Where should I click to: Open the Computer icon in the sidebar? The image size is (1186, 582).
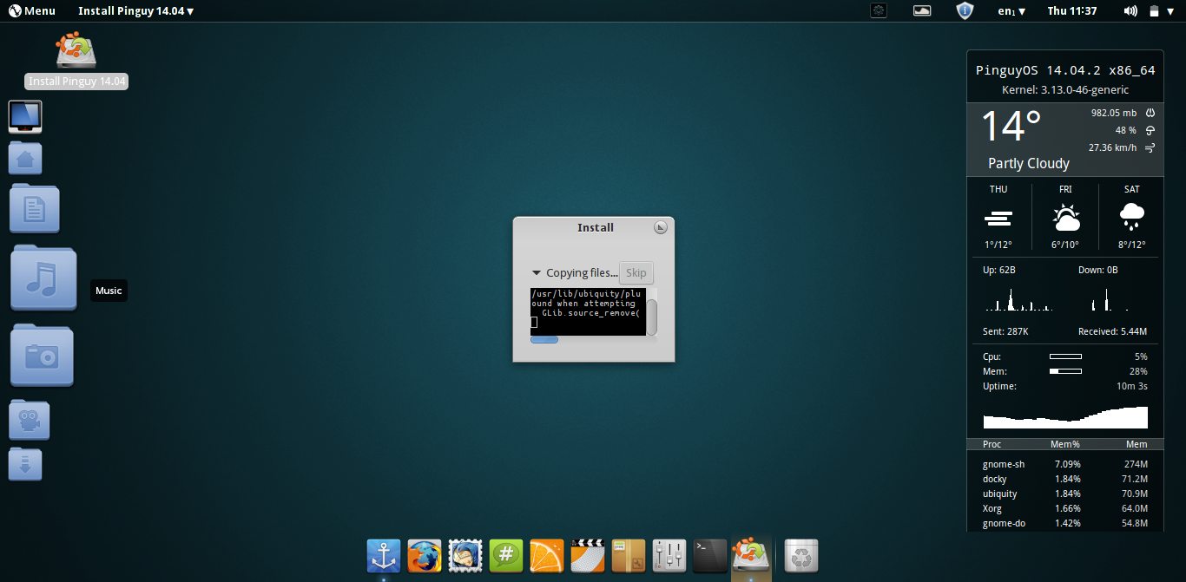(x=25, y=116)
